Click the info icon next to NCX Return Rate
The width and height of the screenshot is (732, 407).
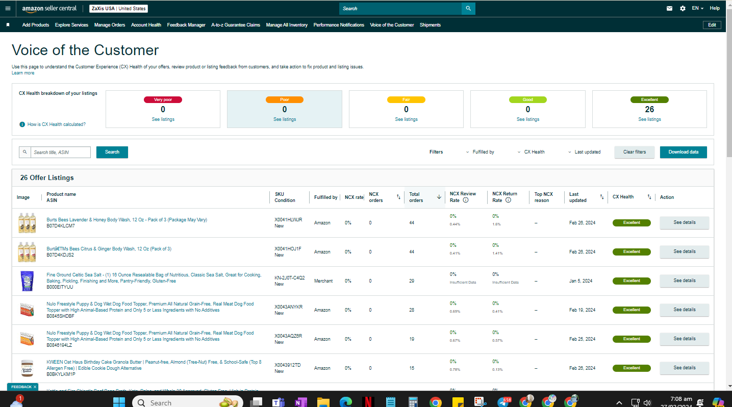click(508, 200)
